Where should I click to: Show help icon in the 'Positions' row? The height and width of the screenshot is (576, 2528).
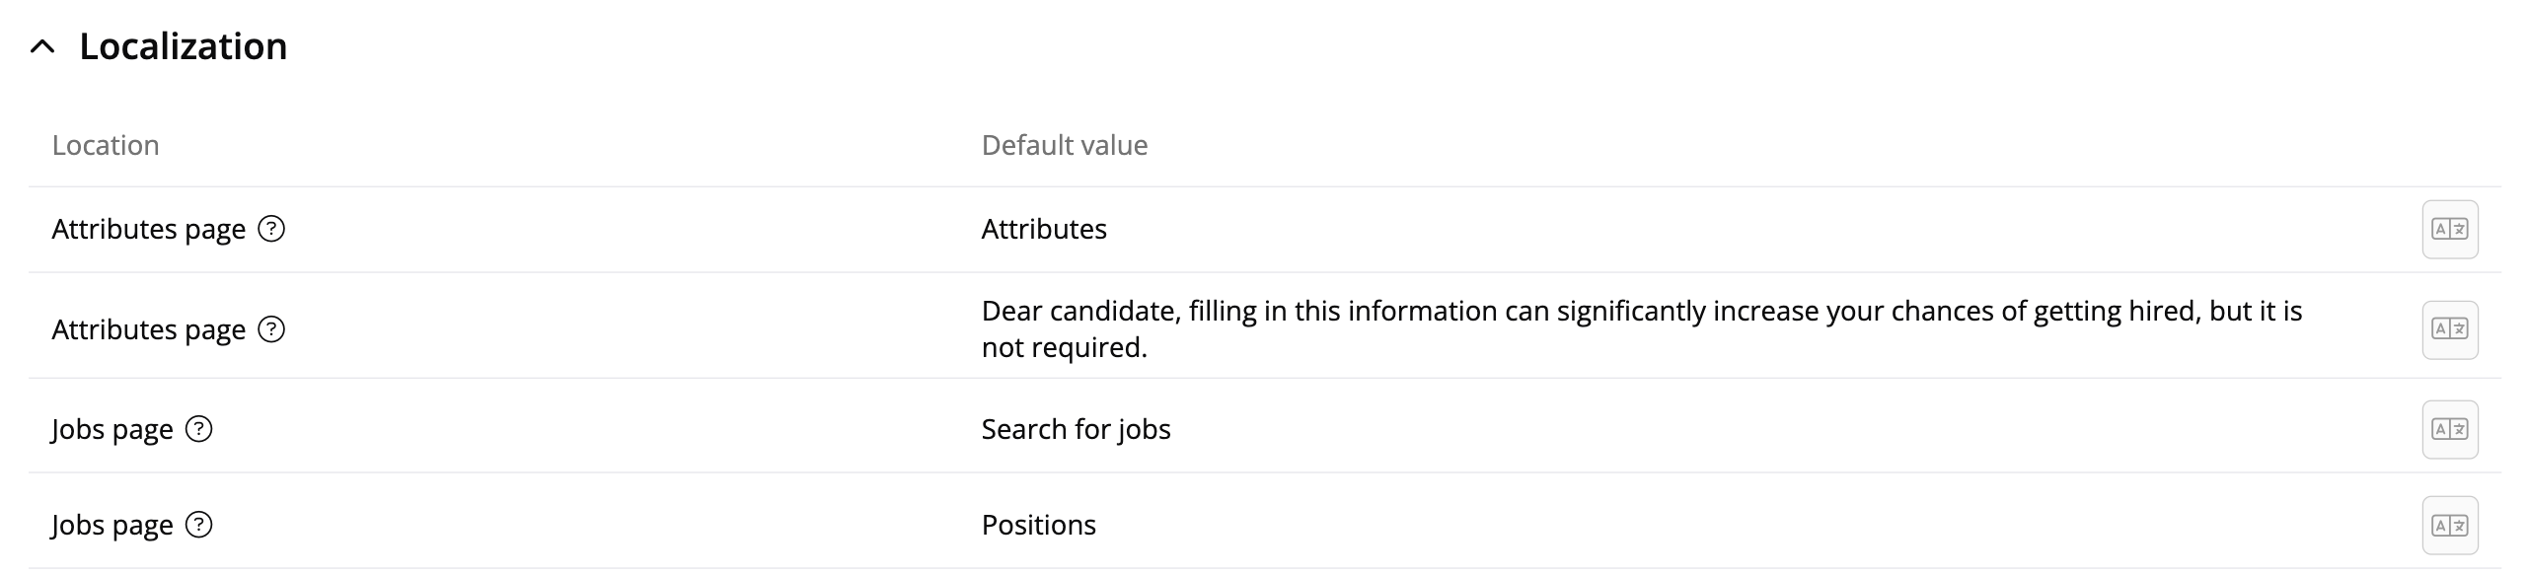tap(199, 525)
